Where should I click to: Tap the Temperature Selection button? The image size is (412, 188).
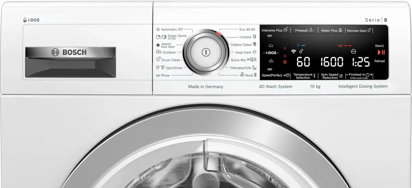point(304,76)
